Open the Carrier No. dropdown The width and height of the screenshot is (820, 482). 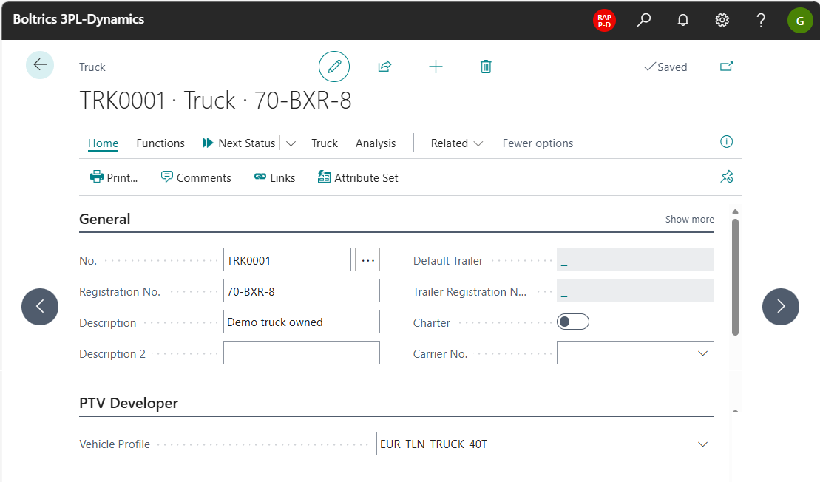(702, 353)
